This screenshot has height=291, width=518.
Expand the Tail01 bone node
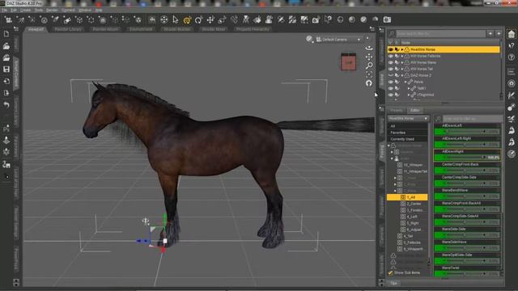coord(409,88)
